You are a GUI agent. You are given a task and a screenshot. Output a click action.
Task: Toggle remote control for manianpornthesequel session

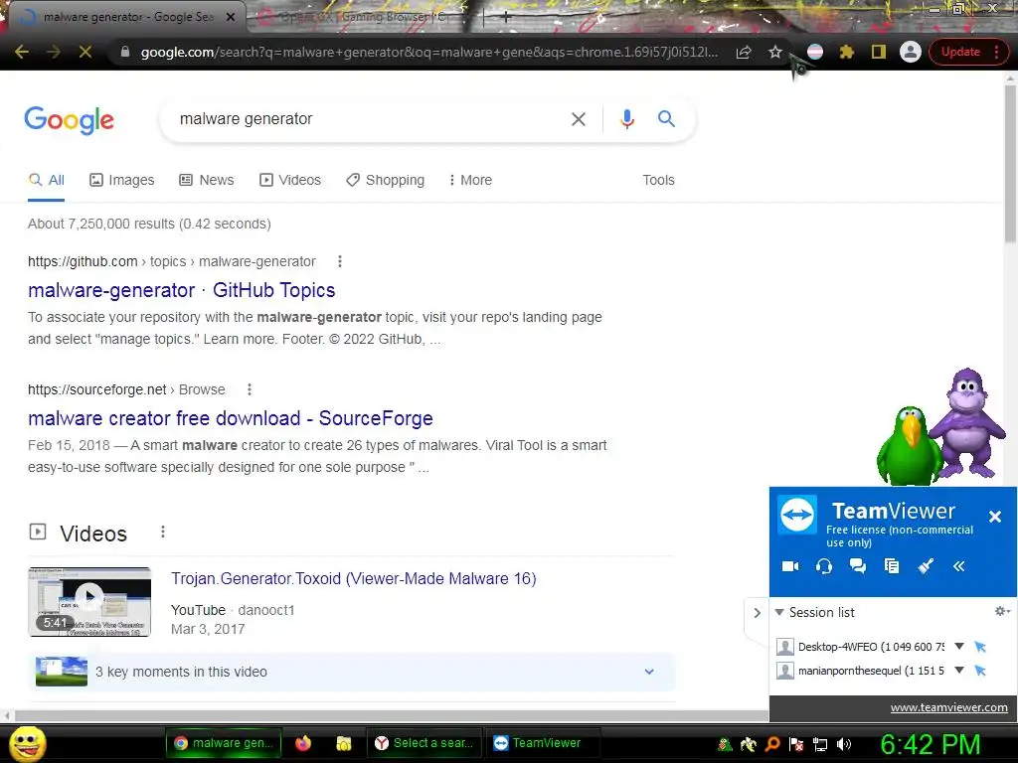click(980, 671)
